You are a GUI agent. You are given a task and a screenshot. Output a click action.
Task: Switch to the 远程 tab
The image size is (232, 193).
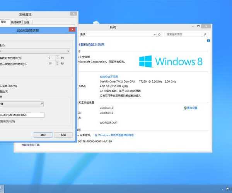pyautogui.click(x=27, y=22)
